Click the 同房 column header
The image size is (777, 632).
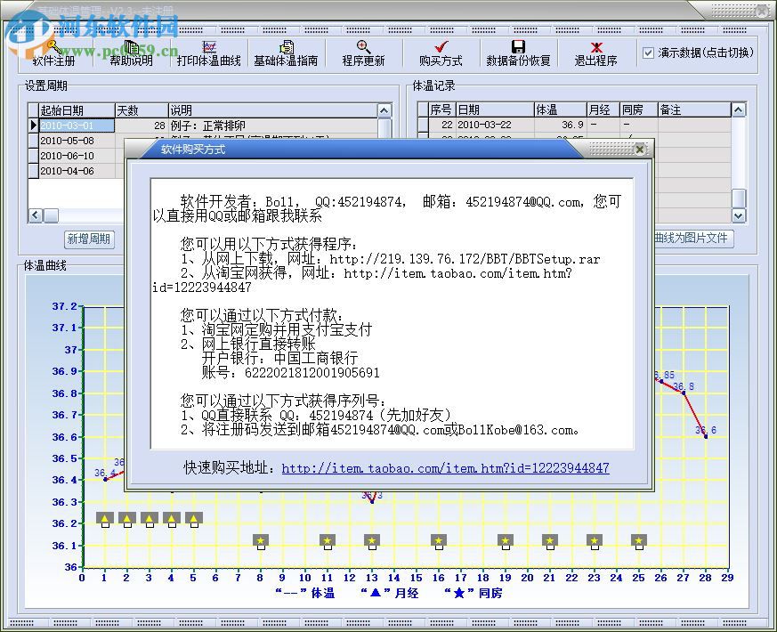(x=639, y=109)
